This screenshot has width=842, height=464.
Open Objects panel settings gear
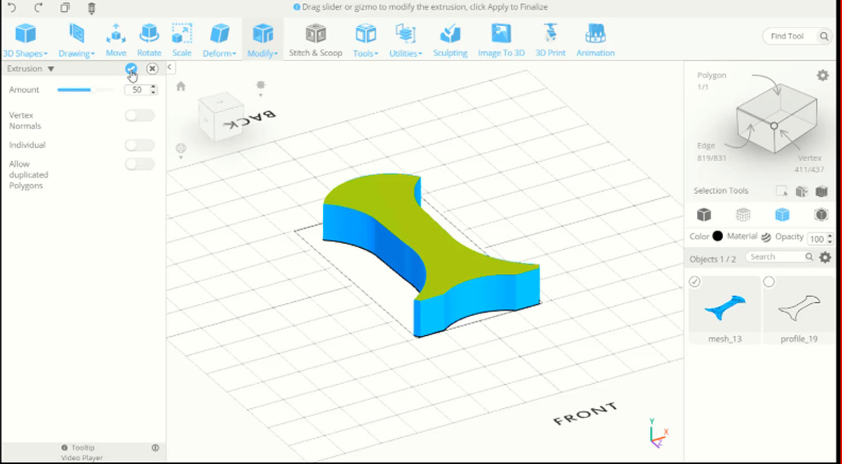pyautogui.click(x=825, y=258)
